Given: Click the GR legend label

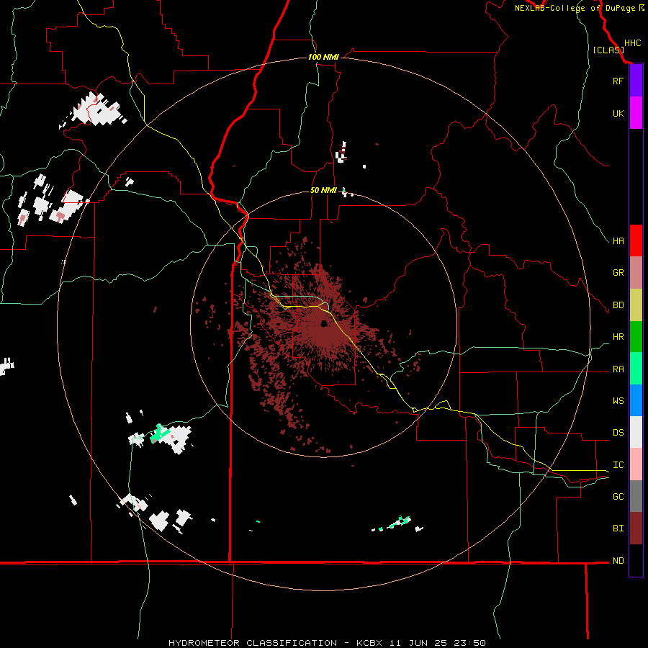Looking at the screenshot, I should 618,273.
